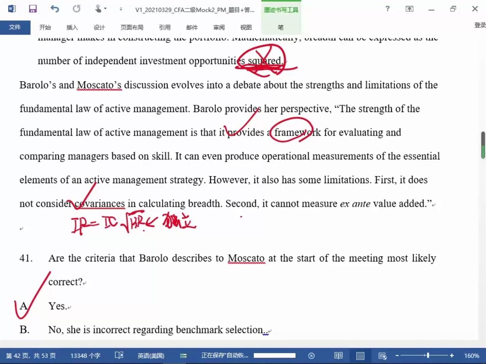Open ribbon display options icon

(x=409, y=9)
